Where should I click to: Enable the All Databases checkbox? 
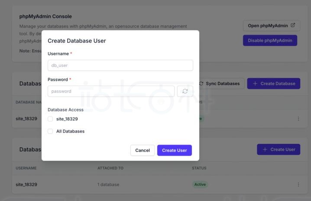[x=50, y=131]
